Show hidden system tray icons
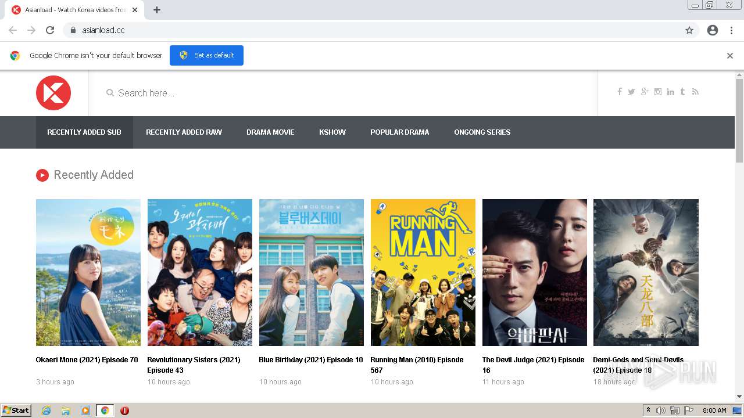The image size is (744, 418). click(648, 410)
